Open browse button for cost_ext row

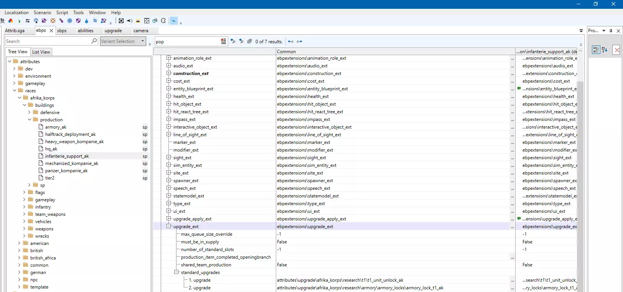(512, 81)
